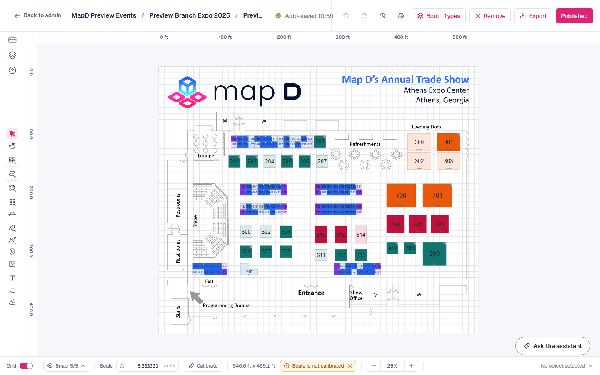Select the image insert tool
This screenshot has height=375, width=600.
[12, 264]
